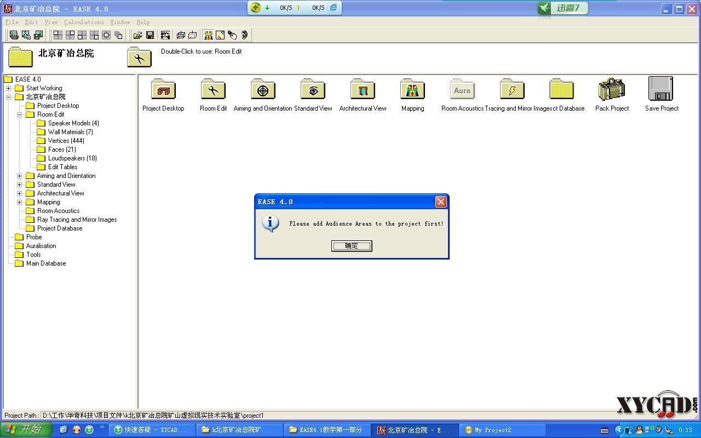Click the first 3D room box toolbar icon
The height and width of the screenshot is (438, 701).
pyautogui.click(x=181, y=35)
